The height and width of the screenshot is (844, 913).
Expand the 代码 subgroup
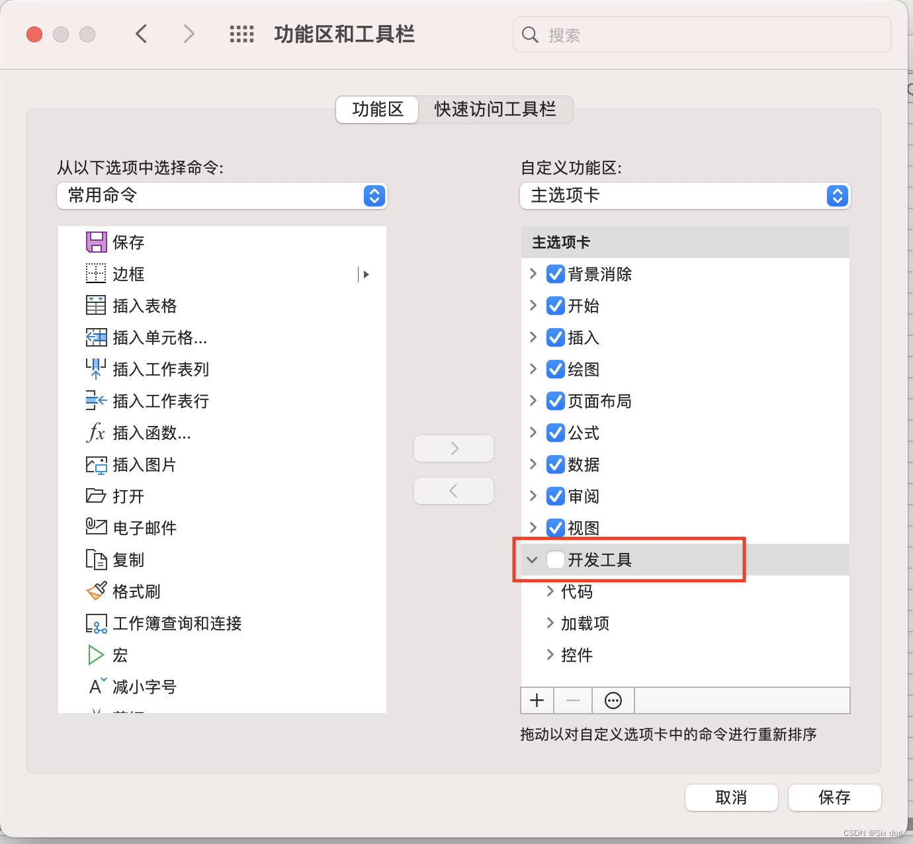(x=550, y=591)
